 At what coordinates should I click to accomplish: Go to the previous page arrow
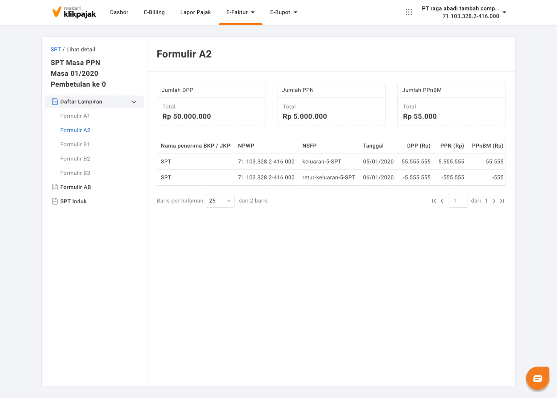[x=442, y=201]
